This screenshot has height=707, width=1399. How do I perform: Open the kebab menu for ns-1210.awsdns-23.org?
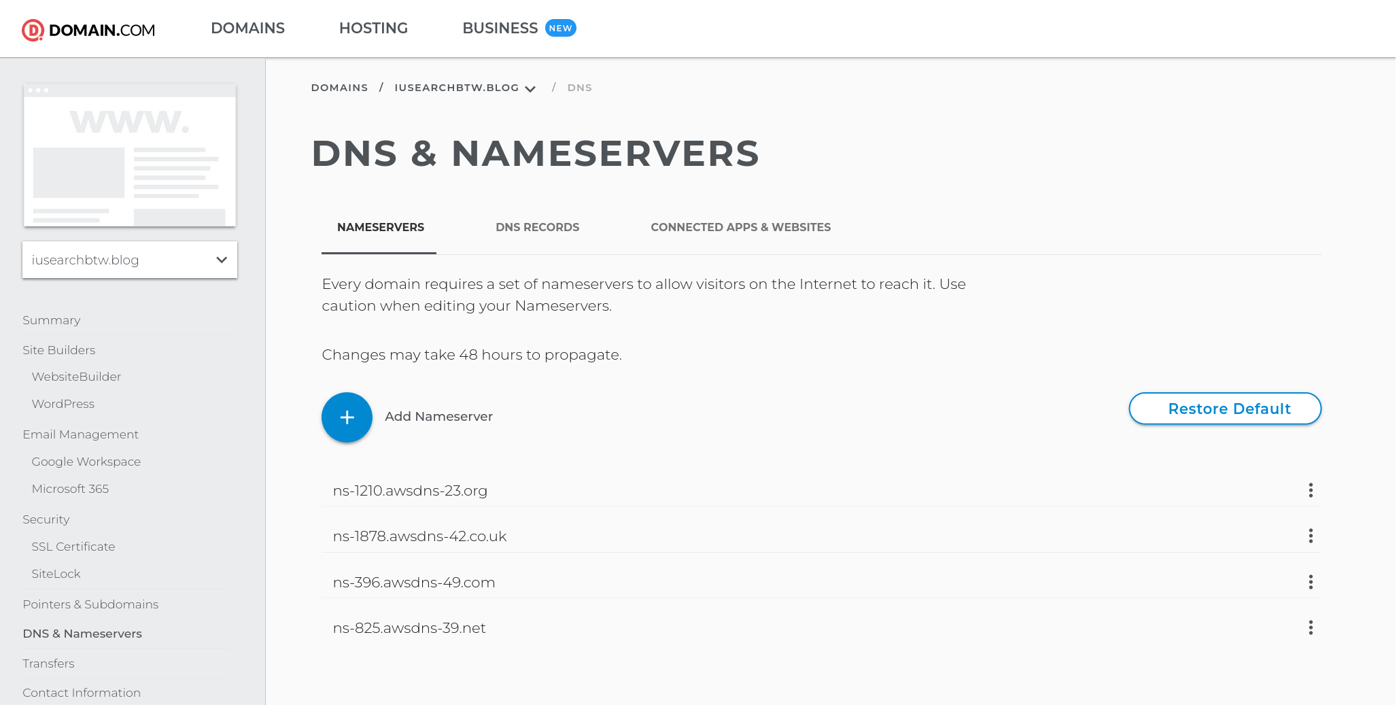pos(1309,490)
